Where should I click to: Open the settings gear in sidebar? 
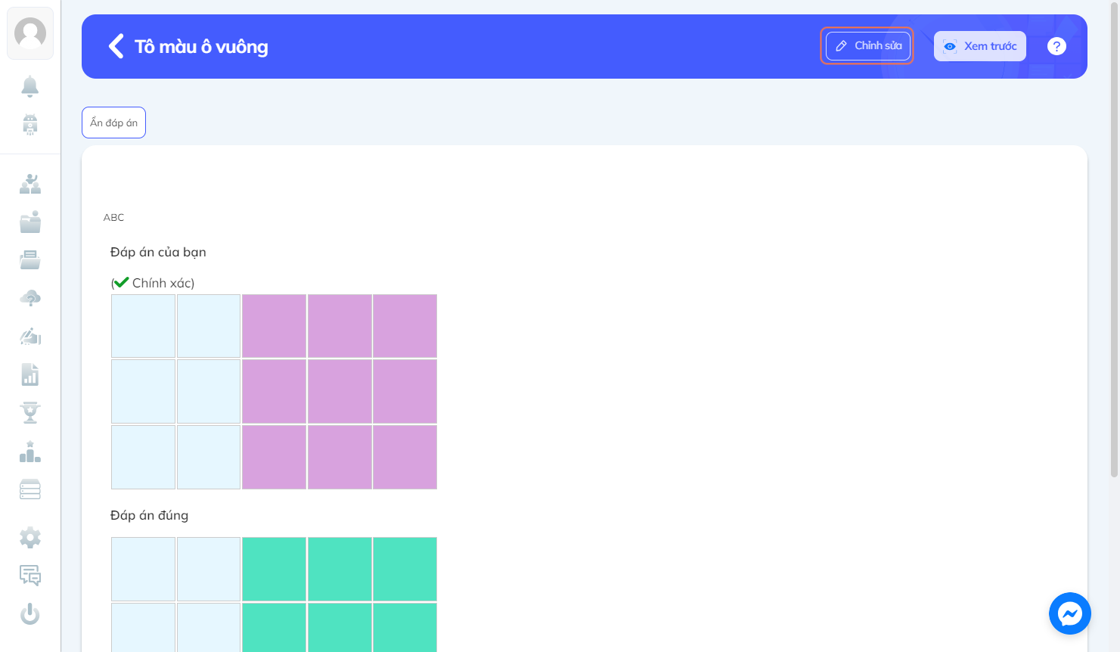point(30,538)
